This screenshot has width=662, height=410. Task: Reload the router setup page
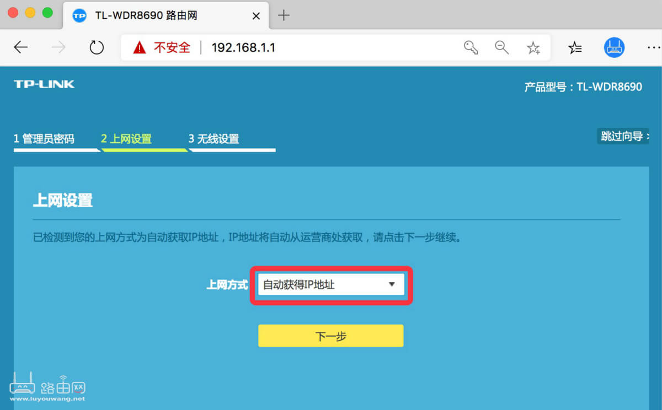tap(97, 47)
